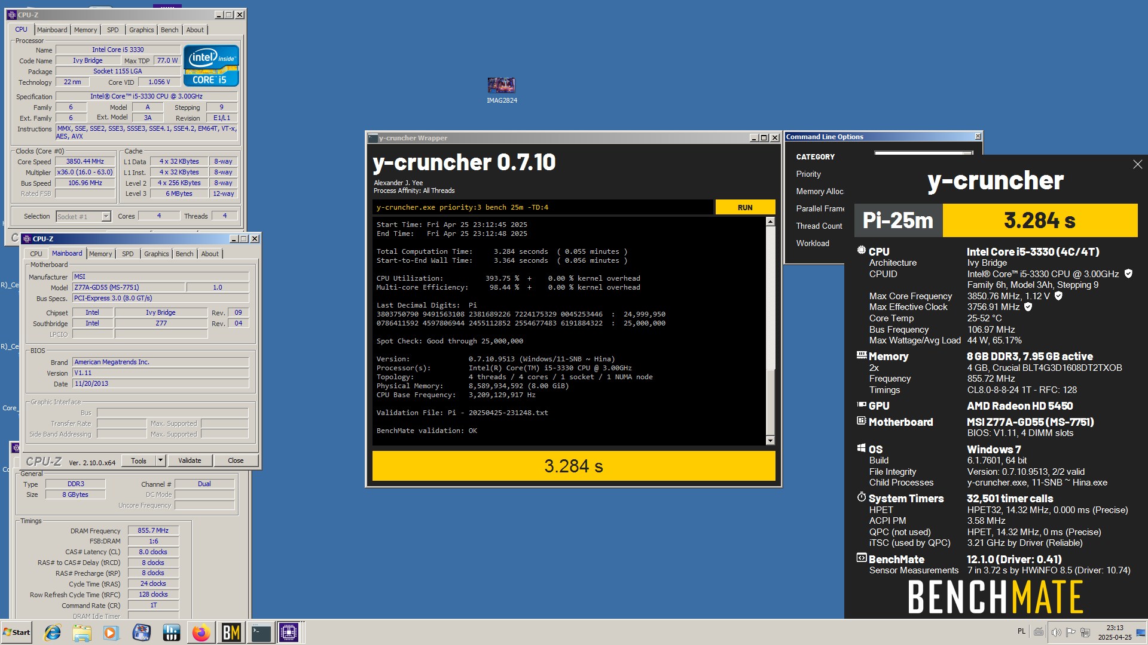Close the BenchMate result overlay with X
Viewport: 1148px width, 645px height.
click(x=1137, y=164)
